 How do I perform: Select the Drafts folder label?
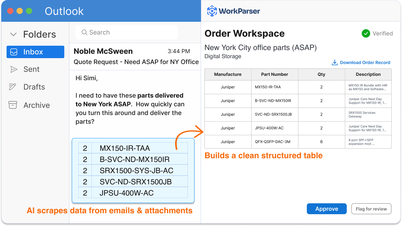tap(34, 87)
